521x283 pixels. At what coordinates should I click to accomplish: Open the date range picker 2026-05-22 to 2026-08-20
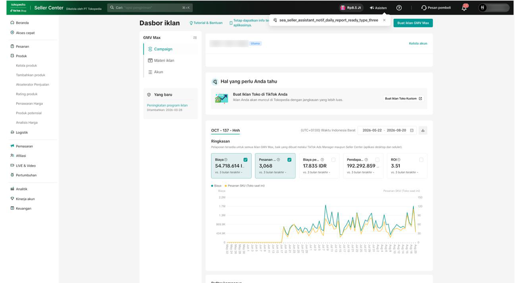pos(387,130)
